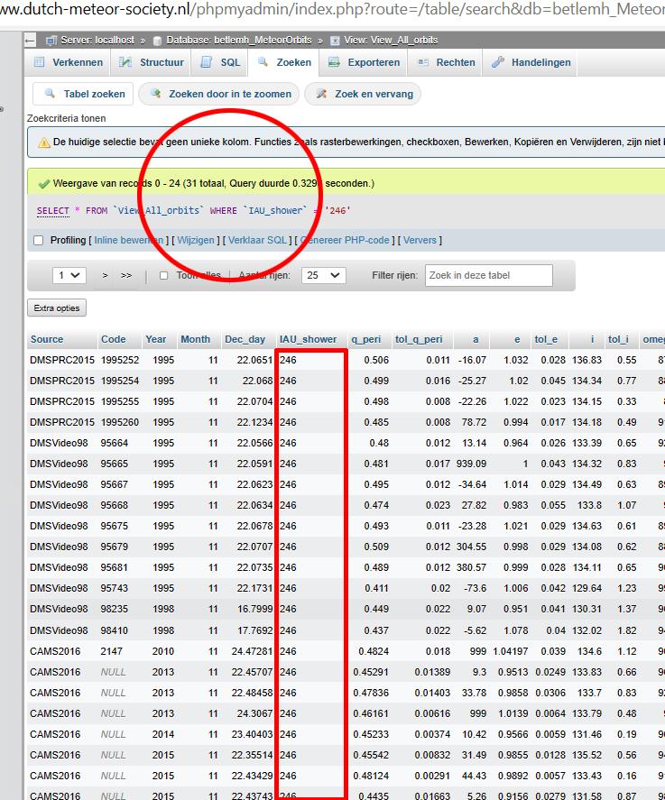The image size is (665, 800).
Task: Sort by the q_peri column header
Action: [366, 339]
